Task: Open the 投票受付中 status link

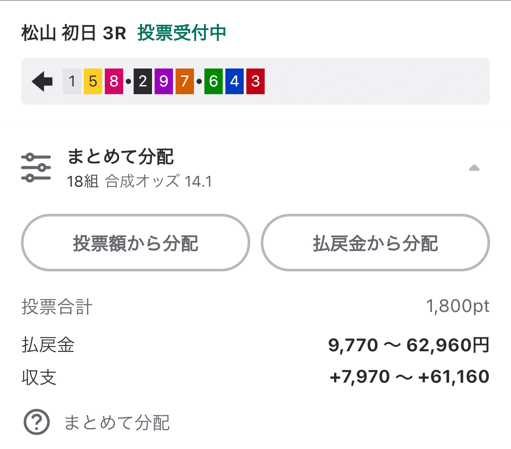Action: click(x=182, y=32)
